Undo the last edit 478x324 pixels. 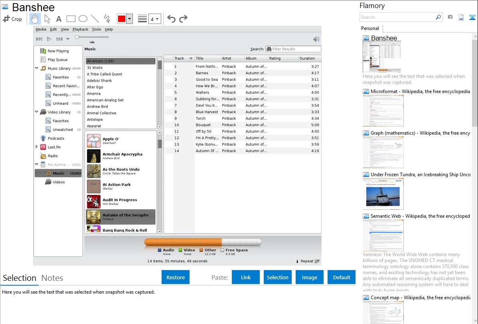pos(171,19)
